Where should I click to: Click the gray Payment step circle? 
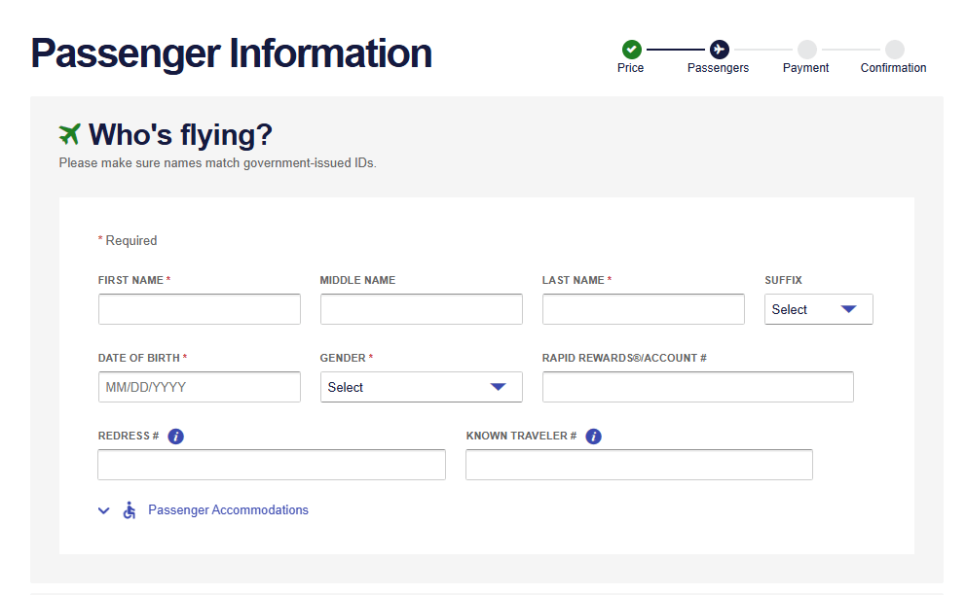coord(806,49)
